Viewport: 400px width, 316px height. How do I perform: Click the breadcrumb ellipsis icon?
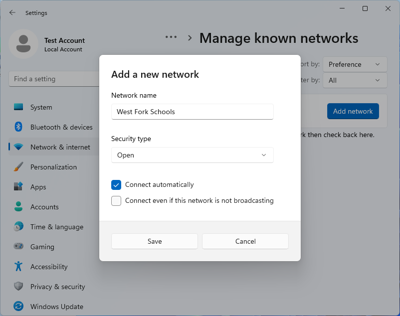[x=171, y=37]
